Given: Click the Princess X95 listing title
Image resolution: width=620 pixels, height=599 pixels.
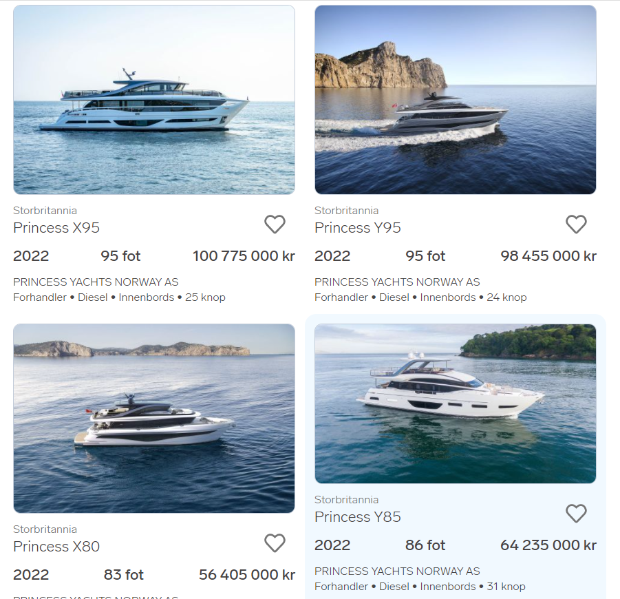Looking at the screenshot, I should (x=56, y=228).
